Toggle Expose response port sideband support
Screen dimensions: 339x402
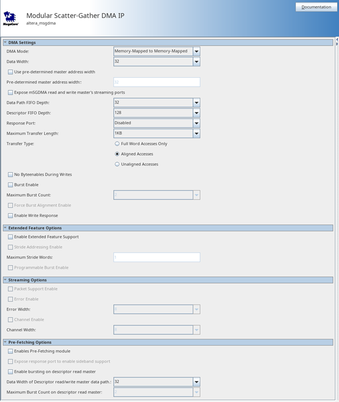click(10, 361)
